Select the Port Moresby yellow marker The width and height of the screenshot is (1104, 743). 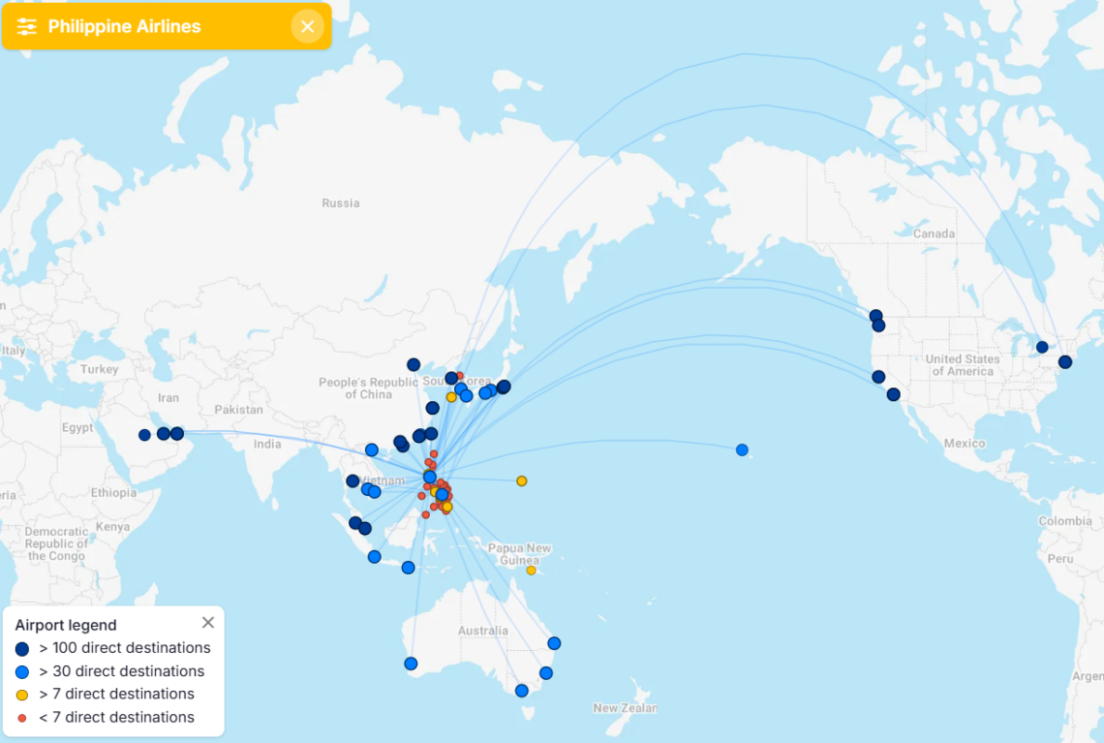tap(532, 570)
